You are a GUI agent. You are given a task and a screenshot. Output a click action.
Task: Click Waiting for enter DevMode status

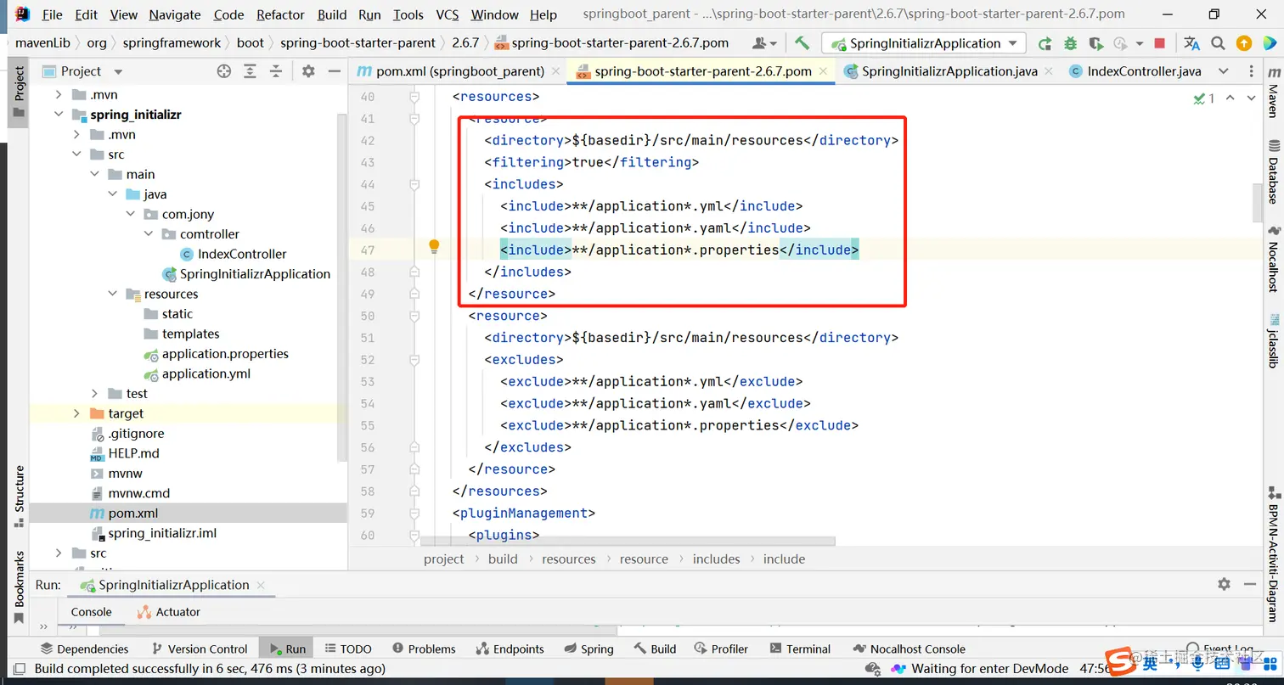point(980,669)
